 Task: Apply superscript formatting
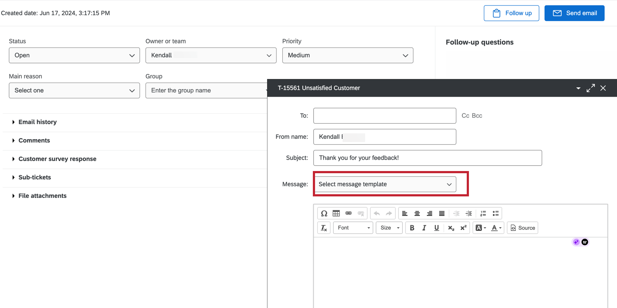(x=463, y=228)
